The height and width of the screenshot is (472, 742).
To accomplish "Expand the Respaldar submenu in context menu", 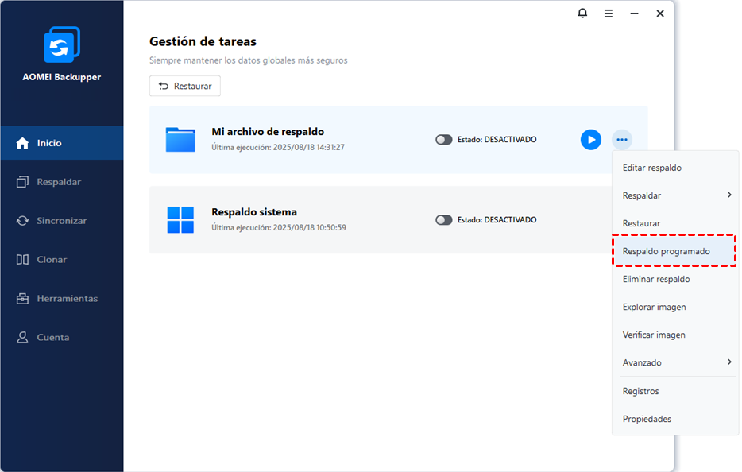I will 675,195.
